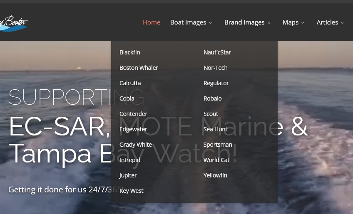This screenshot has width=353, height=214.
Task: Open Edgewater brand images
Action: (x=133, y=129)
